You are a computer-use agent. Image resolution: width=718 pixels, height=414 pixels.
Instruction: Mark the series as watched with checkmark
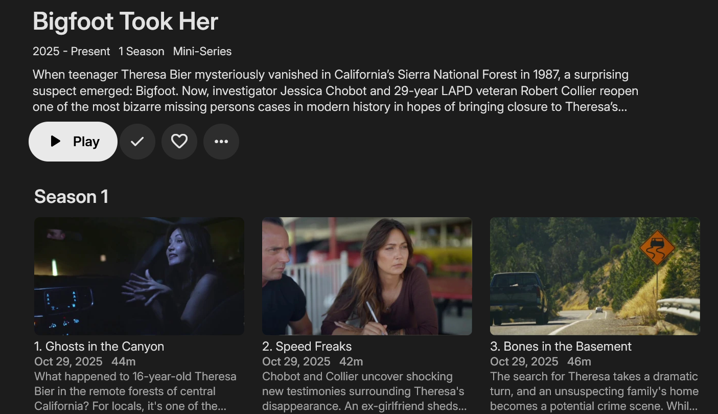click(x=137, y=142)
